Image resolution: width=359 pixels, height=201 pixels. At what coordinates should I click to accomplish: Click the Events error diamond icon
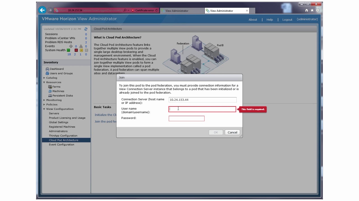tap(71, 46)
